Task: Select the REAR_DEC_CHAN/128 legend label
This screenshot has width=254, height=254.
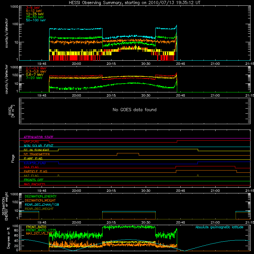Action: tap(42, 205)
